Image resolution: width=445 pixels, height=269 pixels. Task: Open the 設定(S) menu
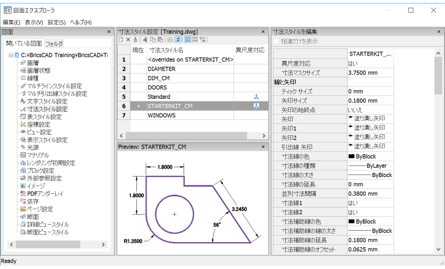pos(57,23)
